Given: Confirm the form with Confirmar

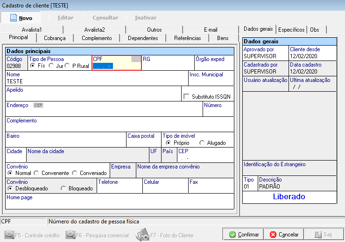Looking at the screenshot, I should pos(243,235).
